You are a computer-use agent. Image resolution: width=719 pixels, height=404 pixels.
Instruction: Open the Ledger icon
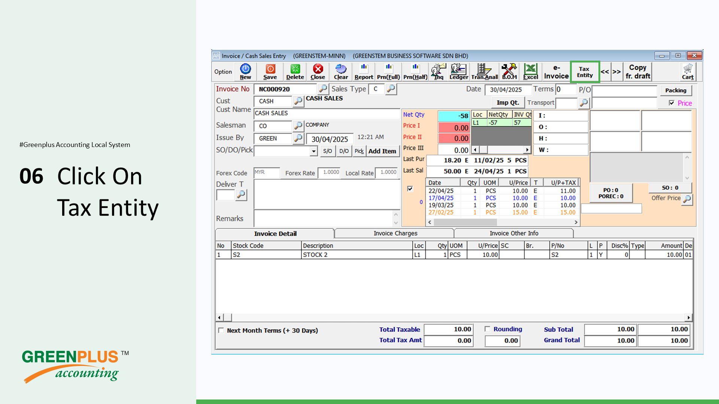(459, 71)
